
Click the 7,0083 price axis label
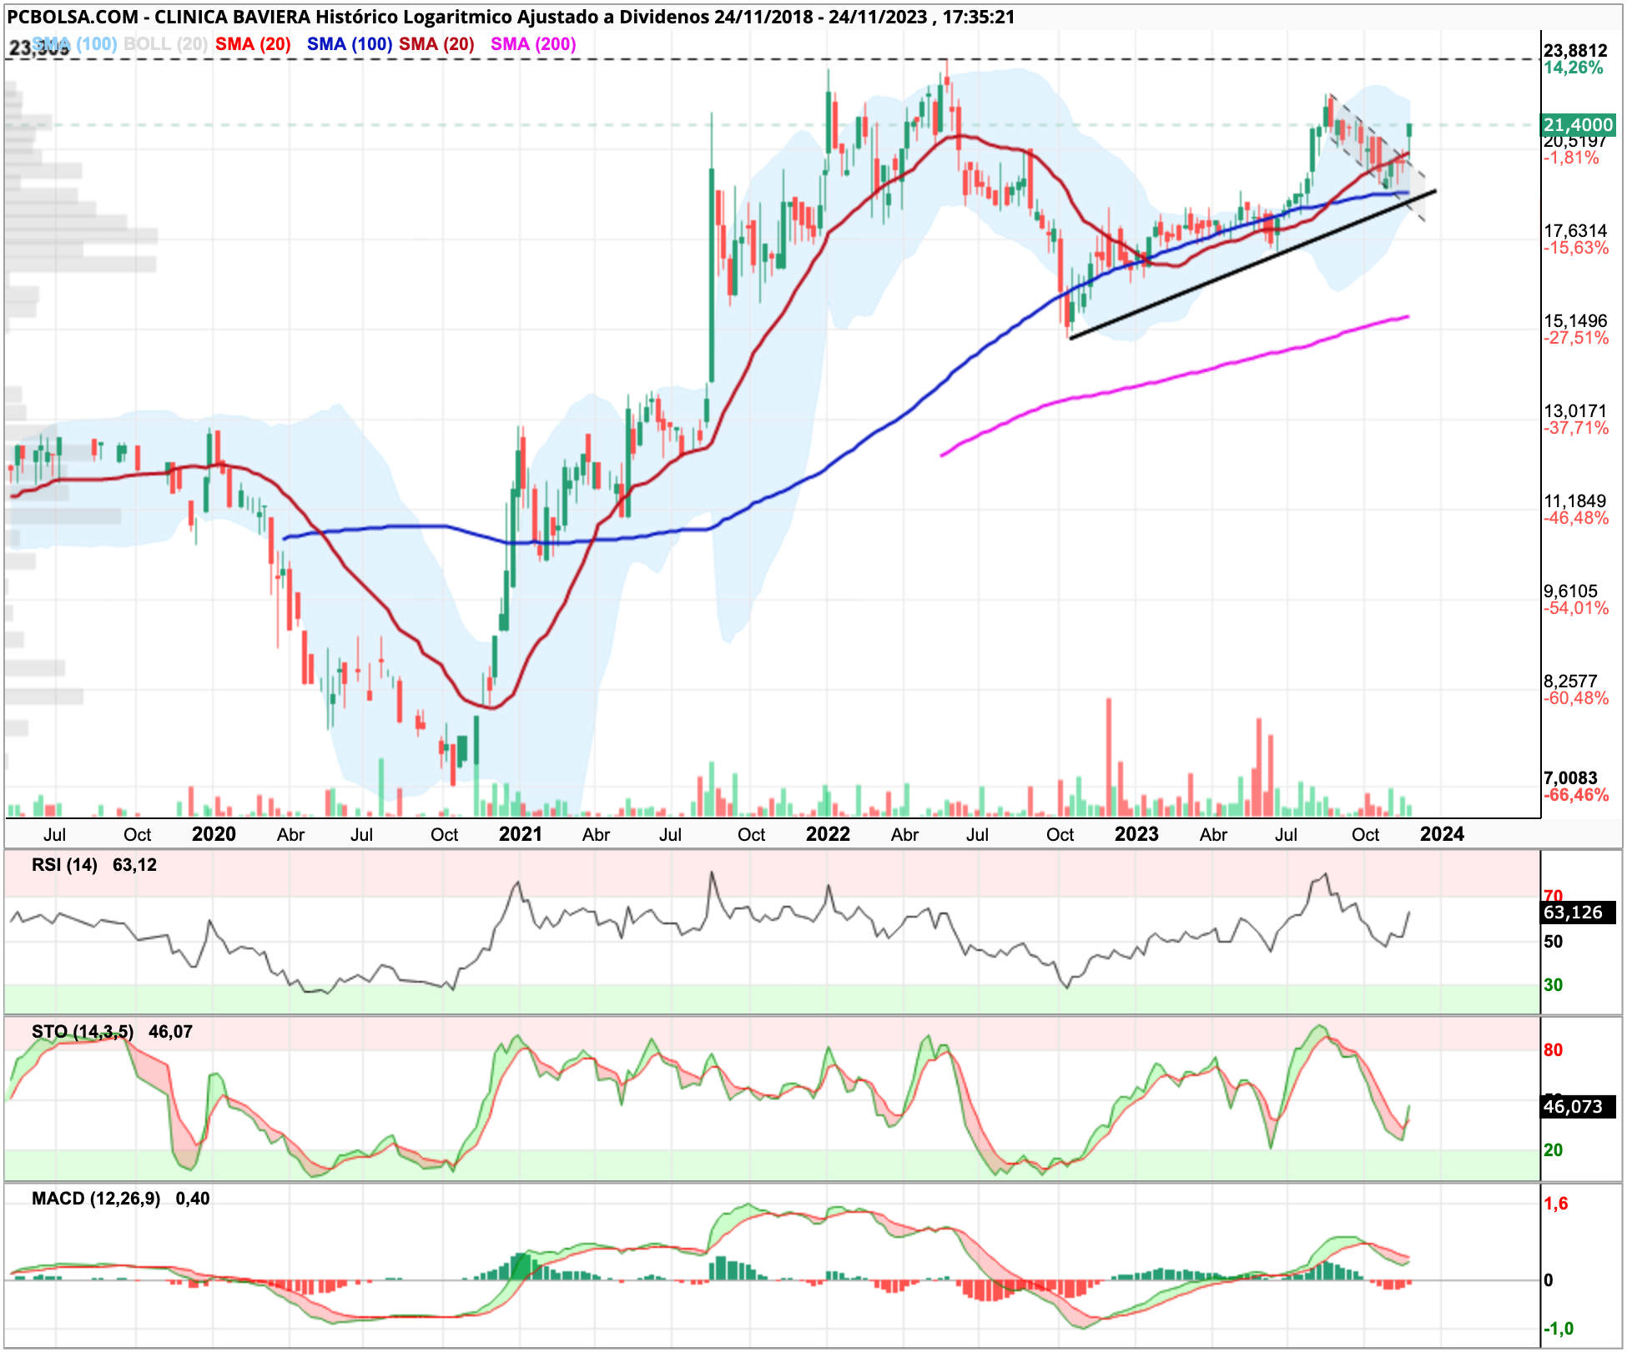tap(1570, 778)
